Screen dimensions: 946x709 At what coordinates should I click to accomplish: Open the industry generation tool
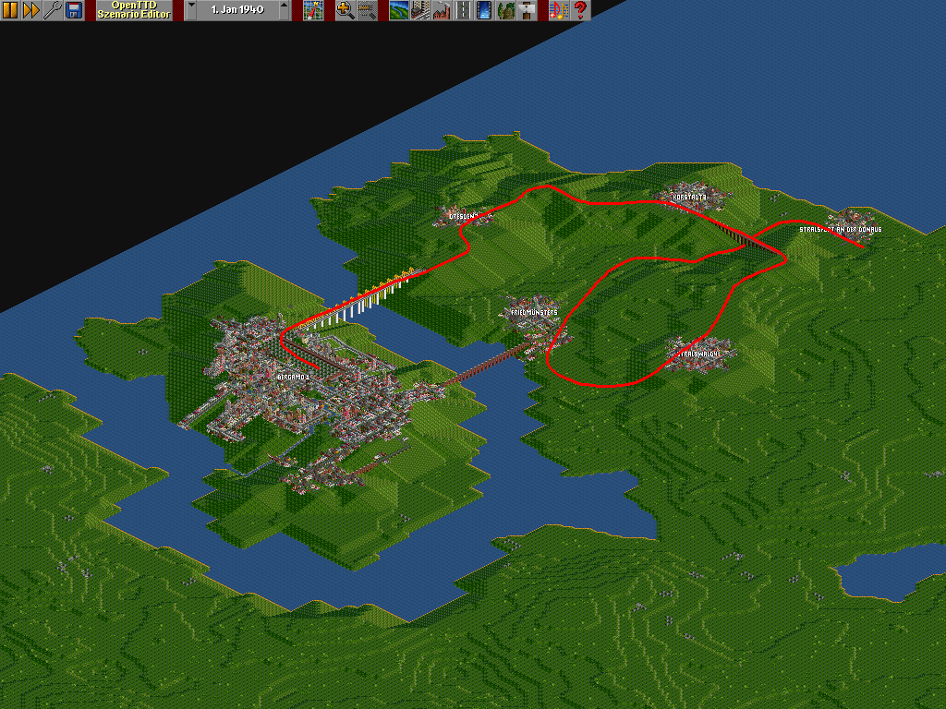coord(441,10)
